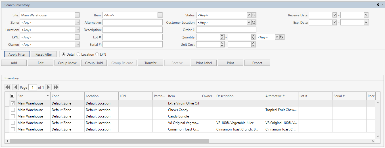385x148 pixels.
Task: Select the LPN view radio button
Action: point(97,55)
